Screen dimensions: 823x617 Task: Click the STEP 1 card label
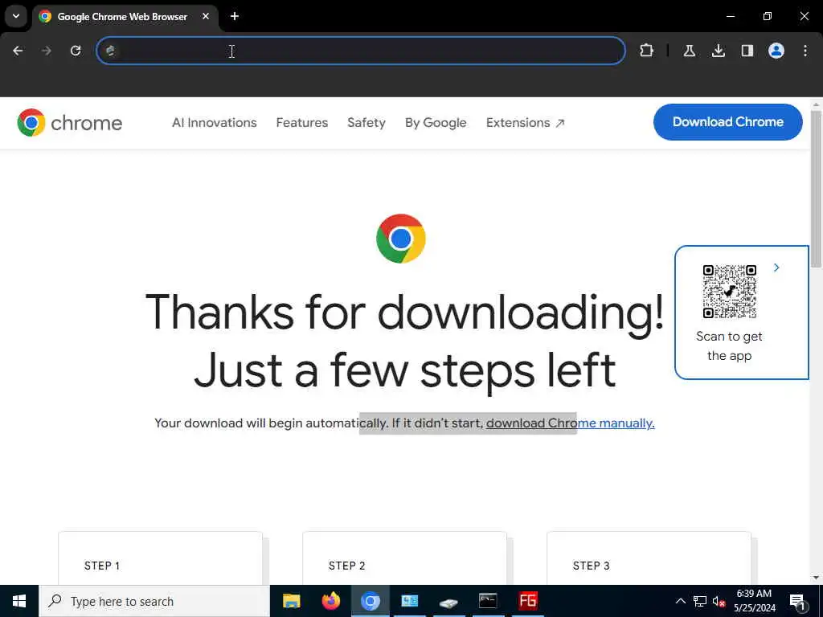click(x=102, y=566)
